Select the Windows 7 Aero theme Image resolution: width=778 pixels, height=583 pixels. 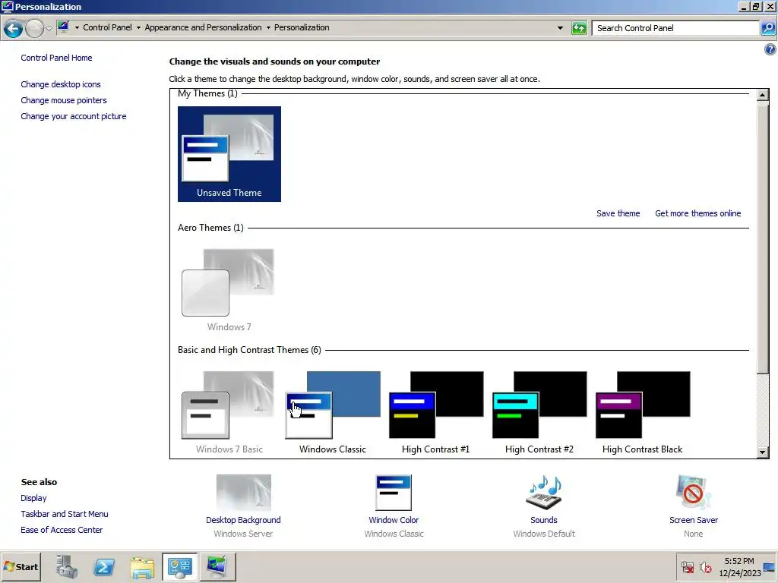228,289
